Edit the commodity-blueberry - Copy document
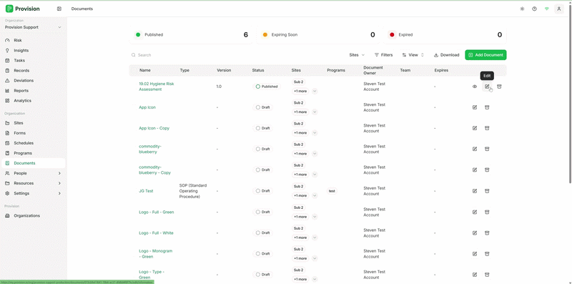Viewport: 572px width, 284px height. (x=475, y=170)
